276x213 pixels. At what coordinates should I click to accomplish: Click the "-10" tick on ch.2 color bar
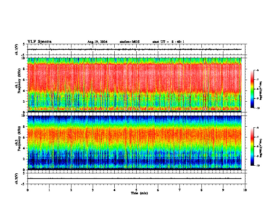point(258,165)
